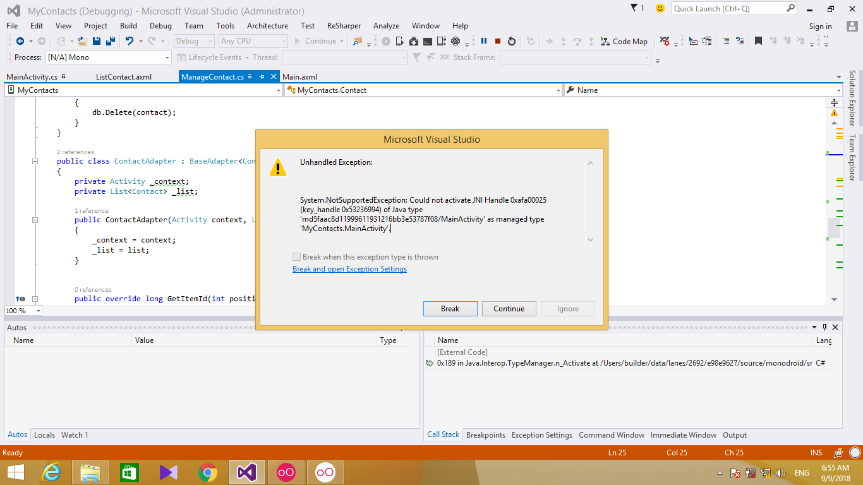Open the ReSharper menu
Screen dimensions: 863x485
click(x=344, y=26)
